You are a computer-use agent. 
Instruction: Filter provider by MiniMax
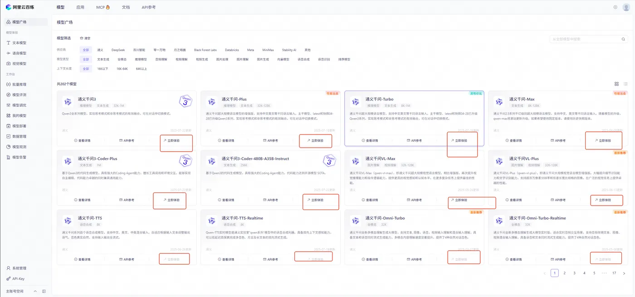point(268,50)
